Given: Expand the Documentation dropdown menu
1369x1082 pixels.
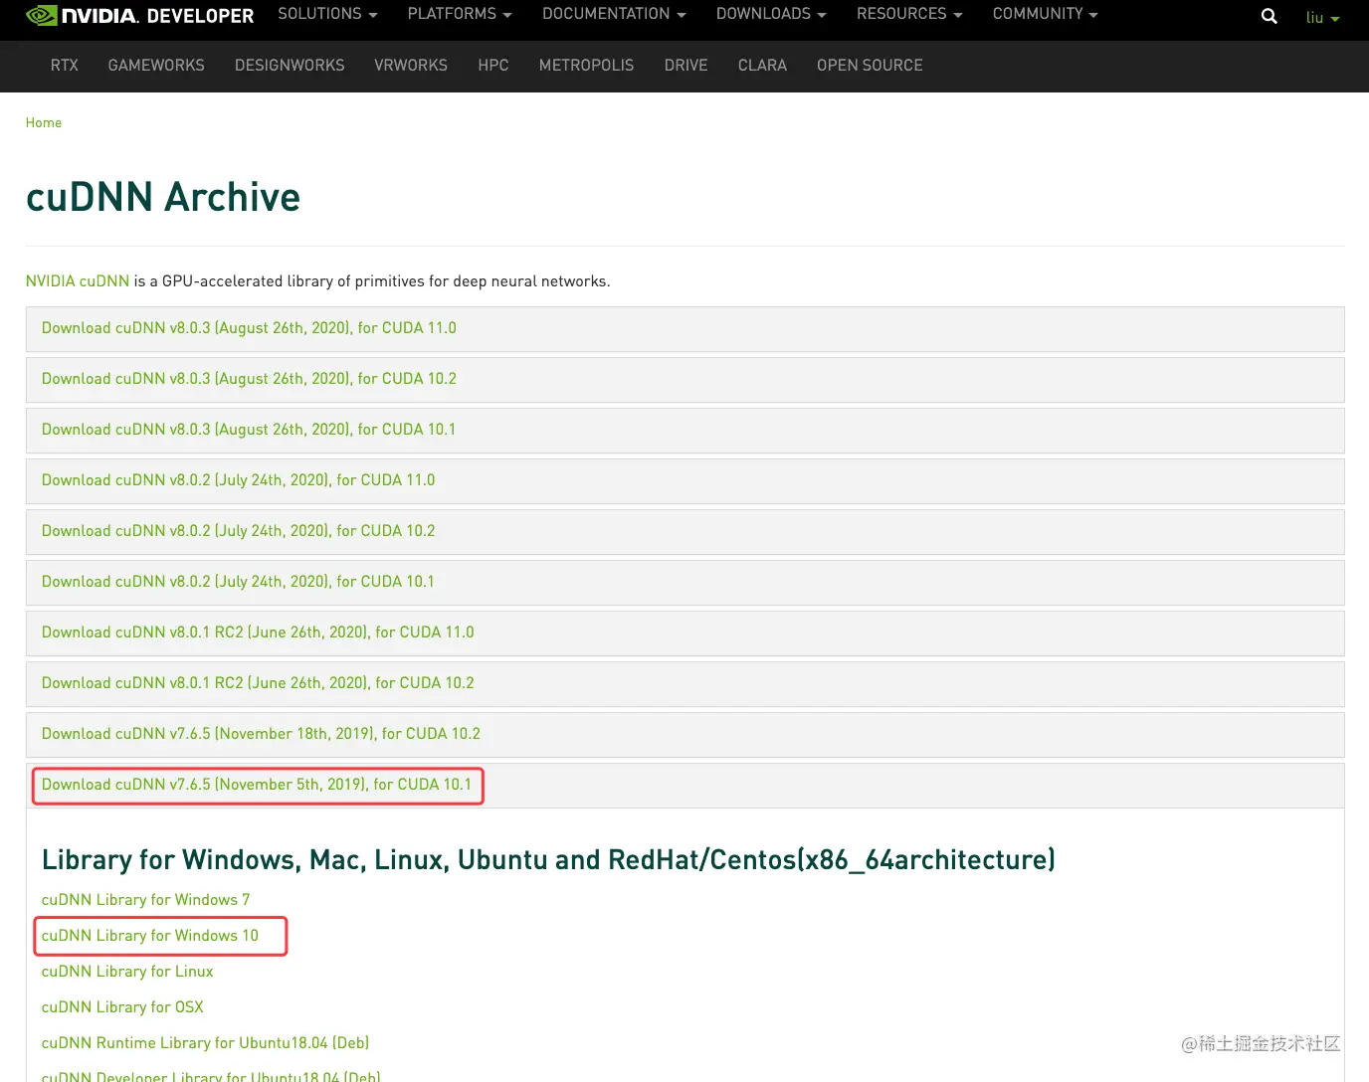Looking at the screenshot, I should 614,14.
